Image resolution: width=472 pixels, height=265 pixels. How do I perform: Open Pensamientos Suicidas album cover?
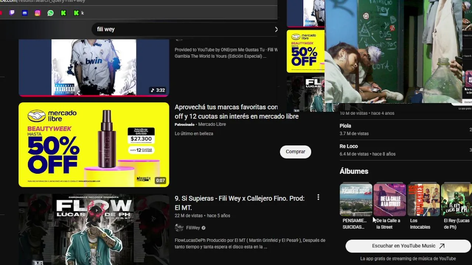pos(356,199)
